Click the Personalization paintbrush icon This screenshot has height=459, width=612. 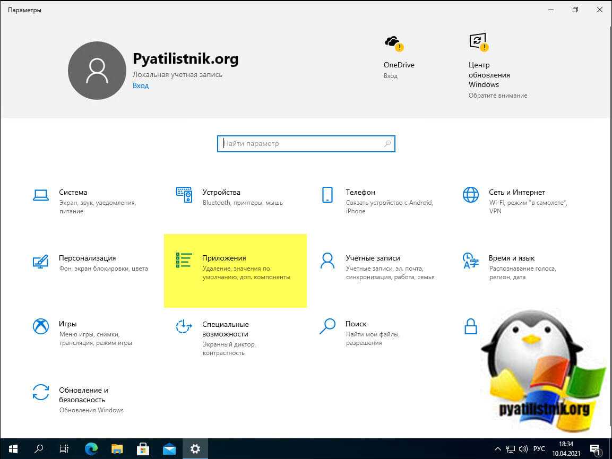[x=41, y=261]
